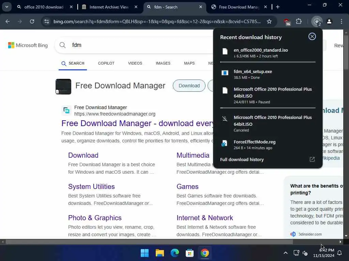The height and width of the screenshot is (261, 349).
Task: Open Free Download Manager - download everything result
Action: (137, 123)
